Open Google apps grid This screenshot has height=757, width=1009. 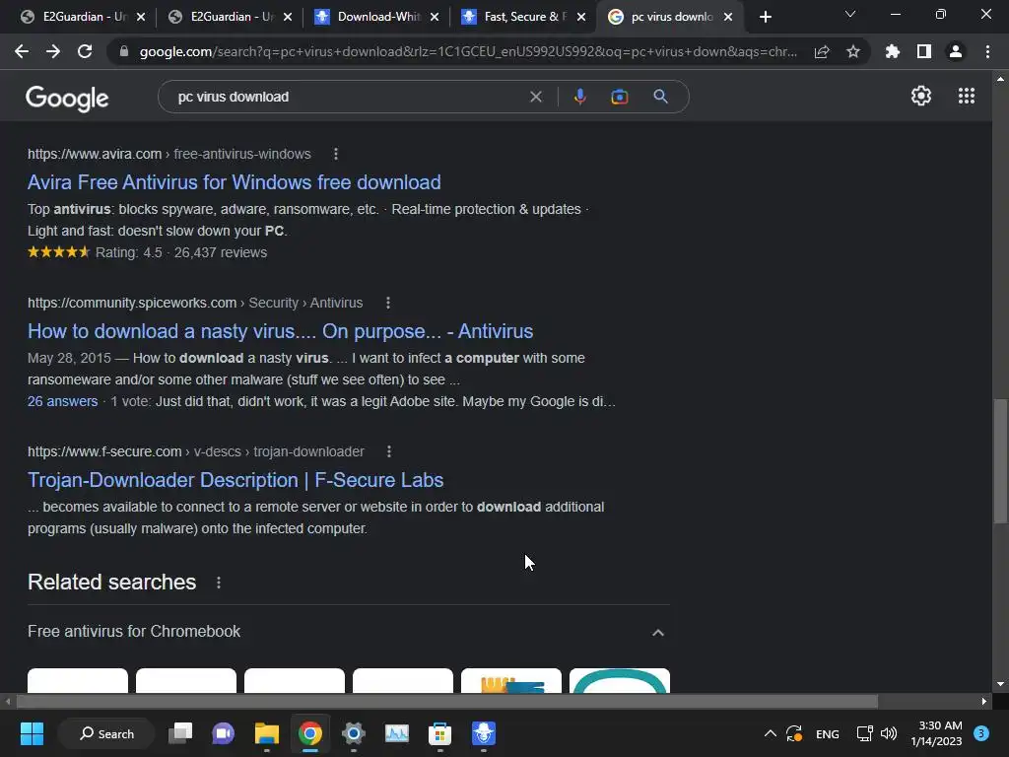967,96
